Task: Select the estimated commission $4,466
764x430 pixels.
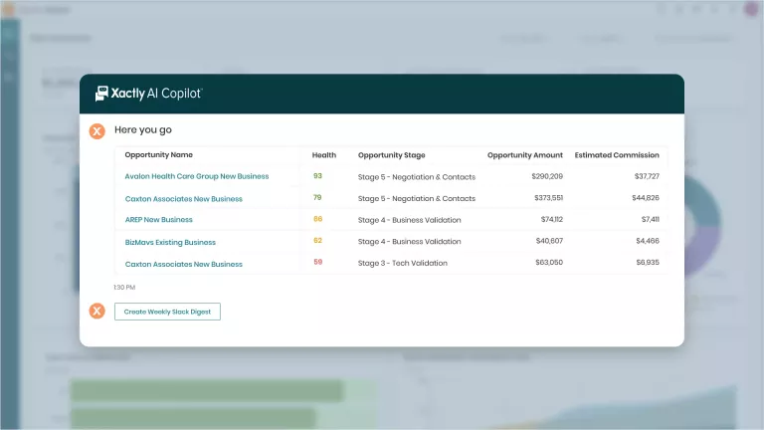Action: click(x=648, y=240)
